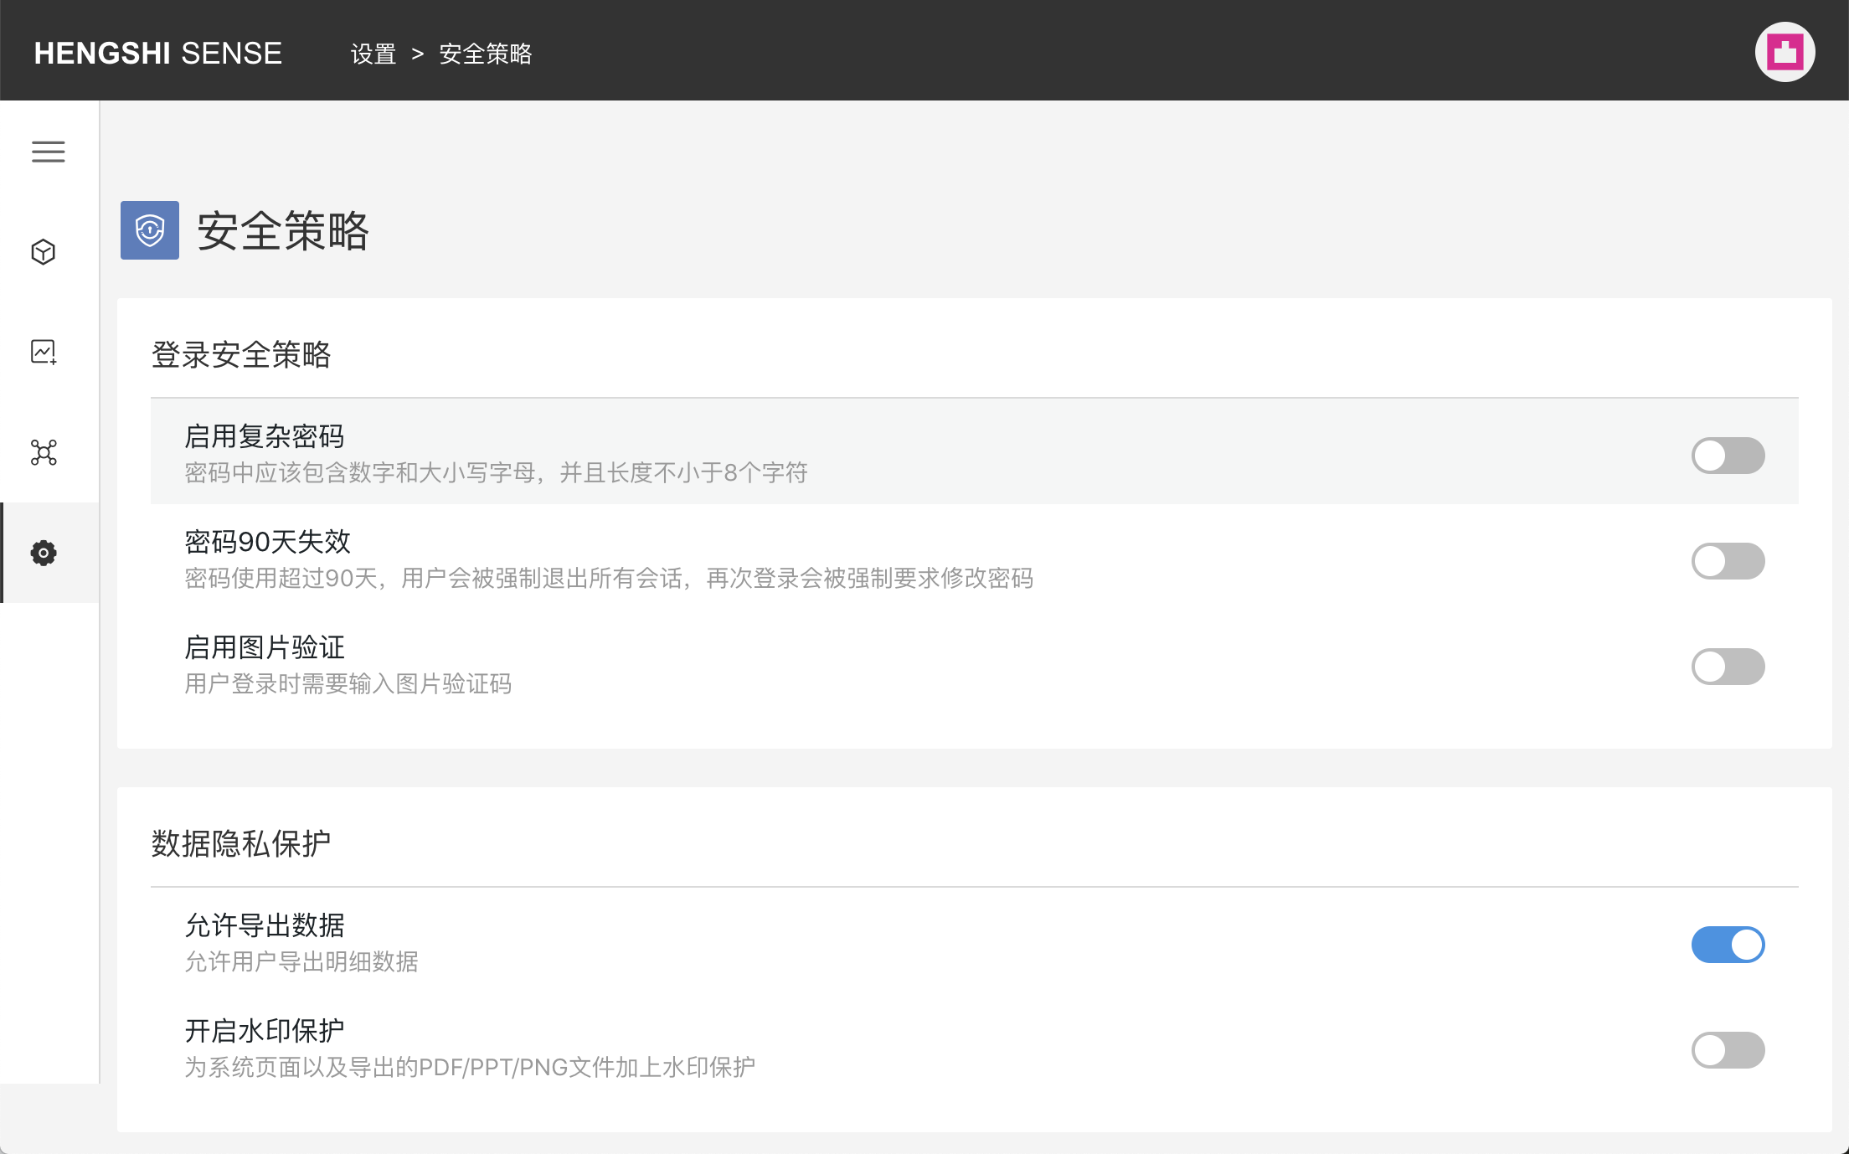1849x1154 pixels.
Task: Enable the 启用复杂密码 toggle
Action: 1728,456
